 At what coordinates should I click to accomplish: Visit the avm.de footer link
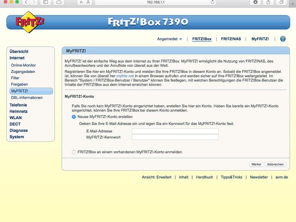pyautogui.click(x=281, y=177)
